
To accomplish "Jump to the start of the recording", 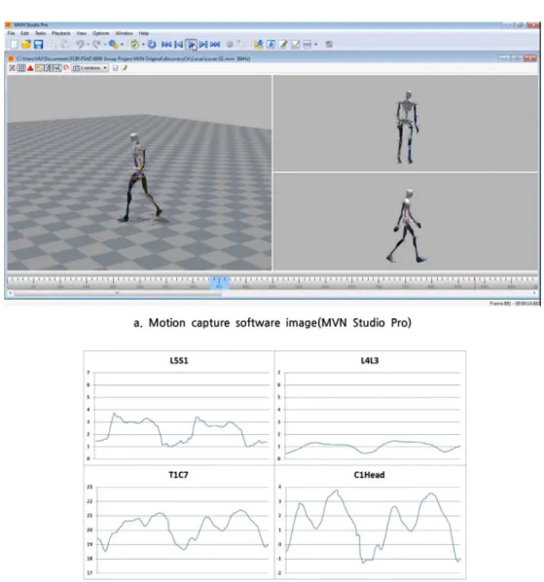I will click(x=166, y=45).
